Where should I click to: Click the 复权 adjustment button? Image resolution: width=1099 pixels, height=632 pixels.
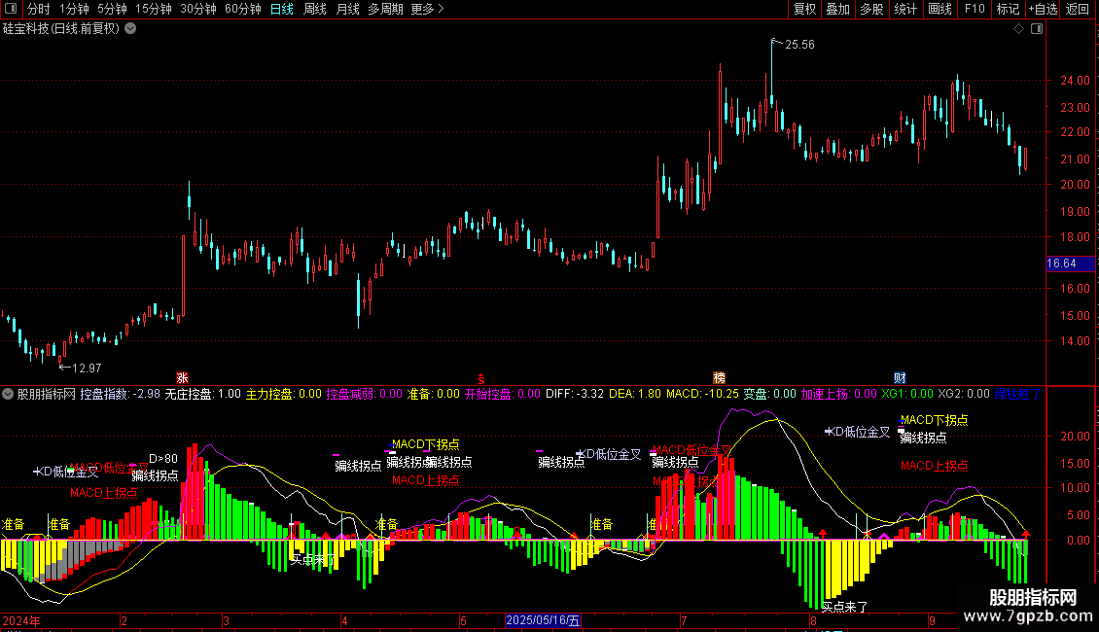[x=804, y=9]
